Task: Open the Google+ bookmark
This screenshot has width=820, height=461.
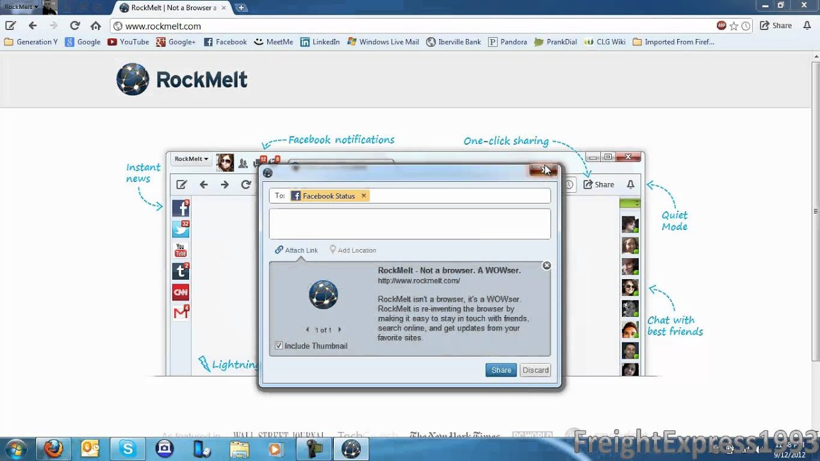Action: point(176,42)
